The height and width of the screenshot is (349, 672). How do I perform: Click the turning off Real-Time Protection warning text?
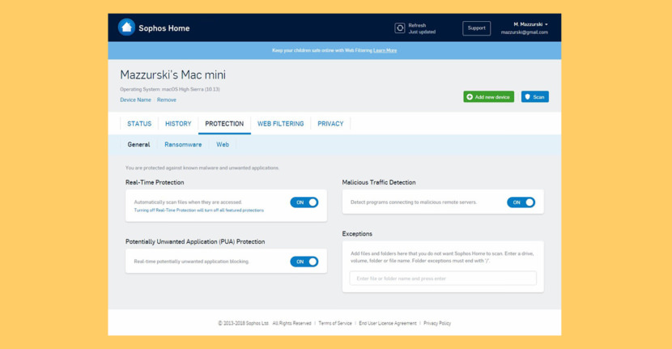[x=199, y=210]
